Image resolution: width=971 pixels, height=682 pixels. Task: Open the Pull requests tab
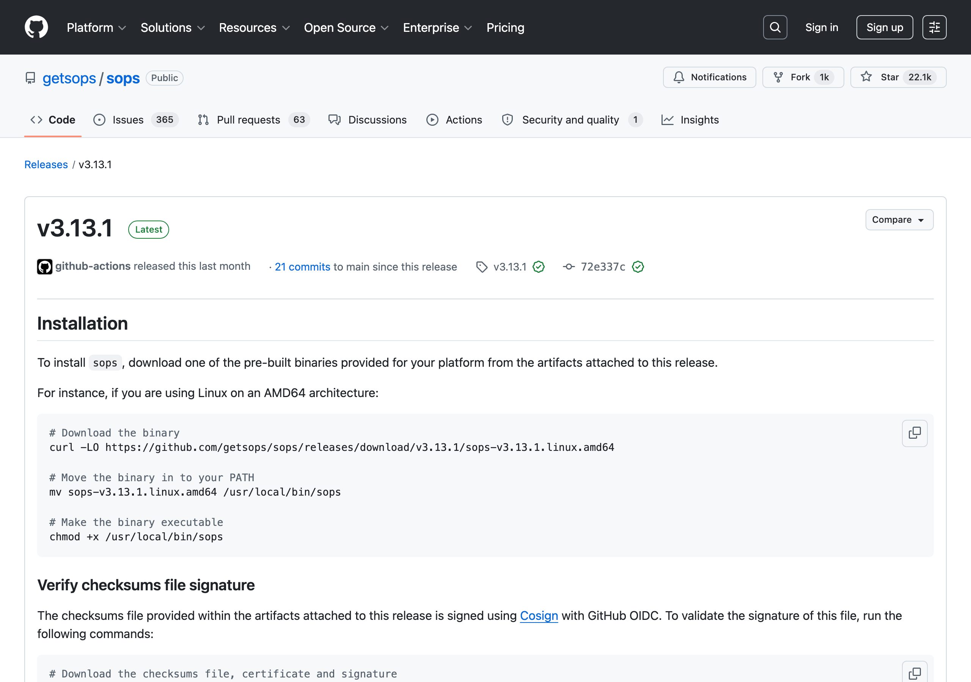click(x=254, y=120)
